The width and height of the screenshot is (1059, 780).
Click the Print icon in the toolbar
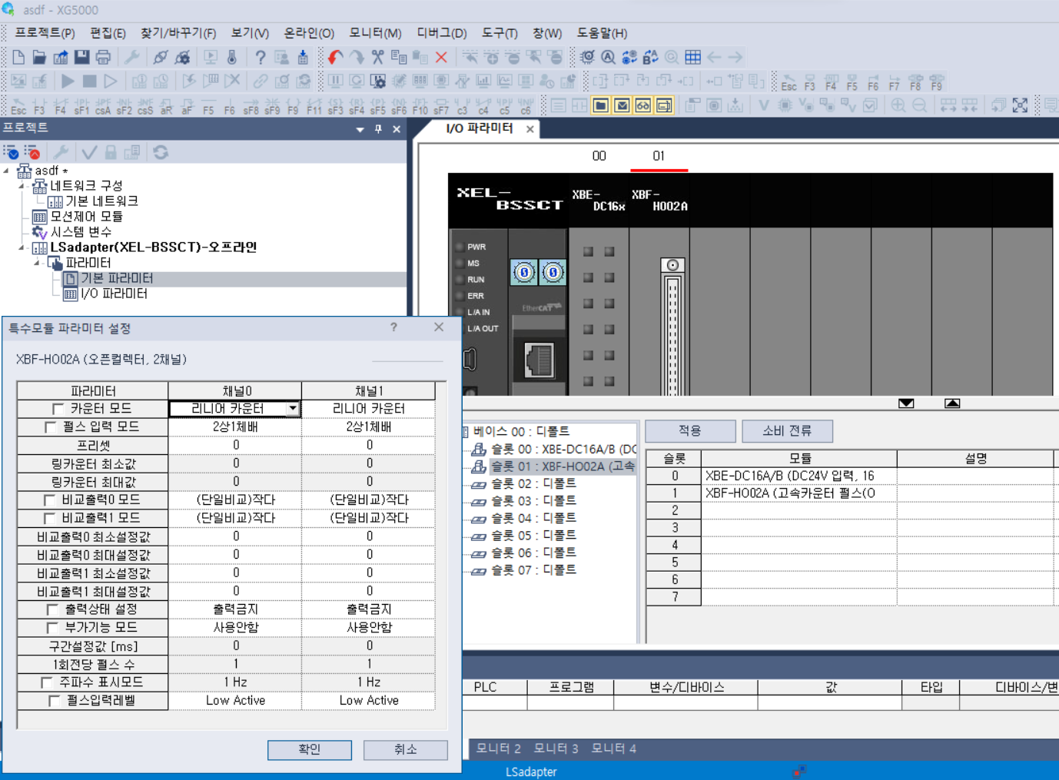103,57
